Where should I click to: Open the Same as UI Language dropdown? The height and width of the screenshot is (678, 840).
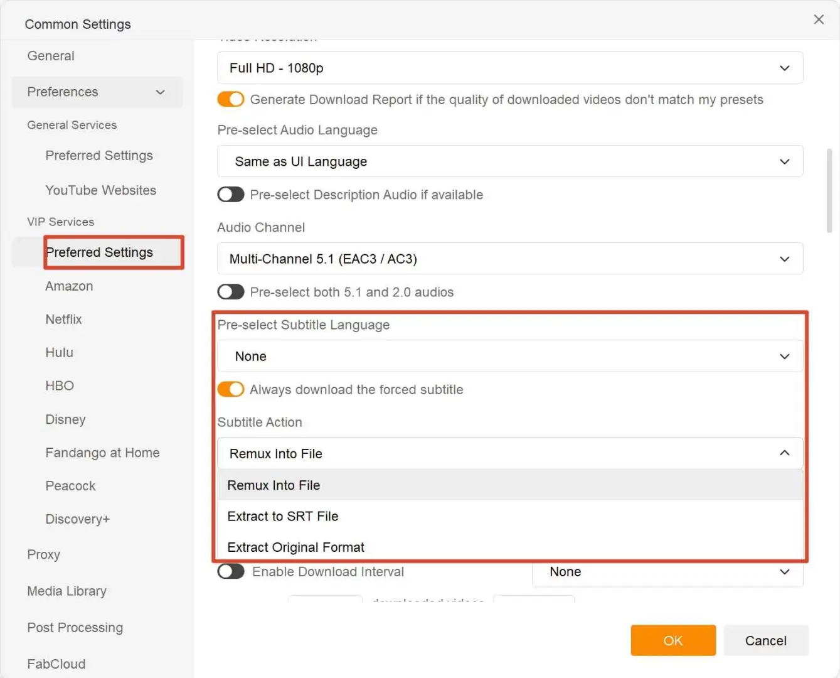click(x=510, y=161)
